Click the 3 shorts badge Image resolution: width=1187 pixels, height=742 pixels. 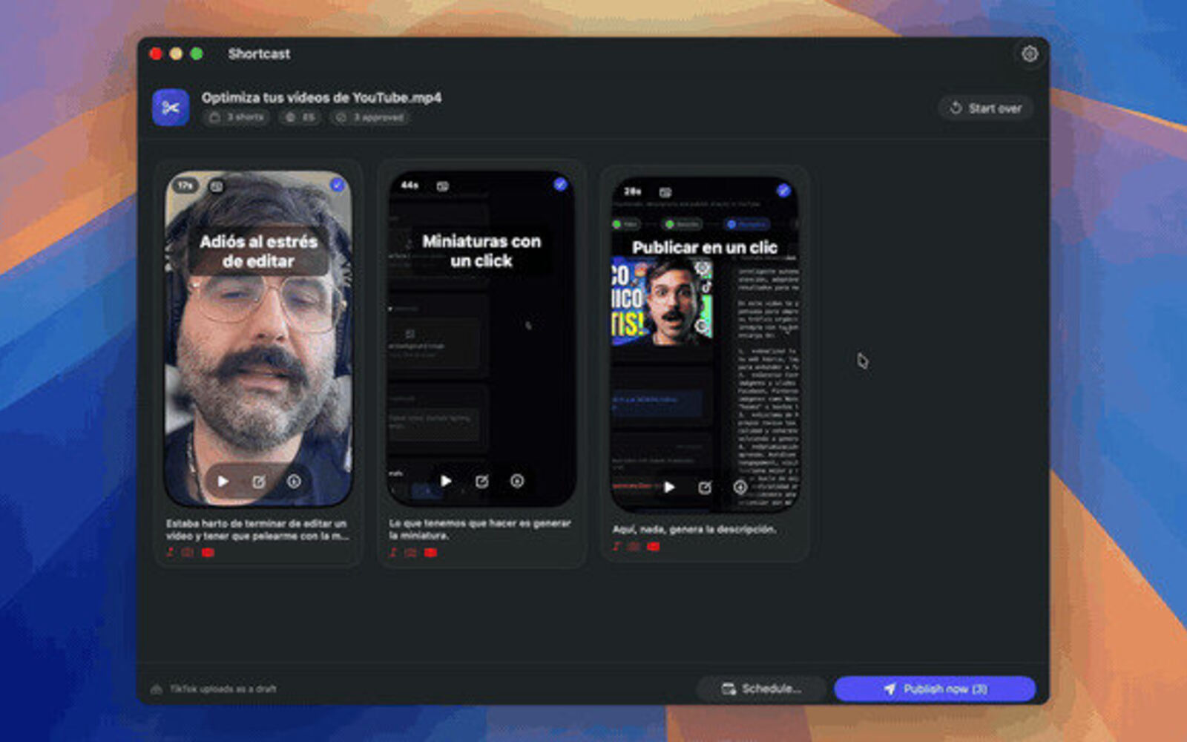point(237,117)
